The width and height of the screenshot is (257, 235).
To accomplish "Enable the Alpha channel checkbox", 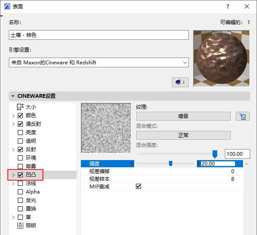I will click(x=20, y=192).
